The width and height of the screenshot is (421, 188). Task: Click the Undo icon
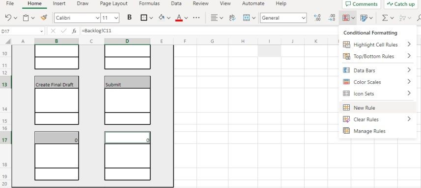tap(8, 18)
